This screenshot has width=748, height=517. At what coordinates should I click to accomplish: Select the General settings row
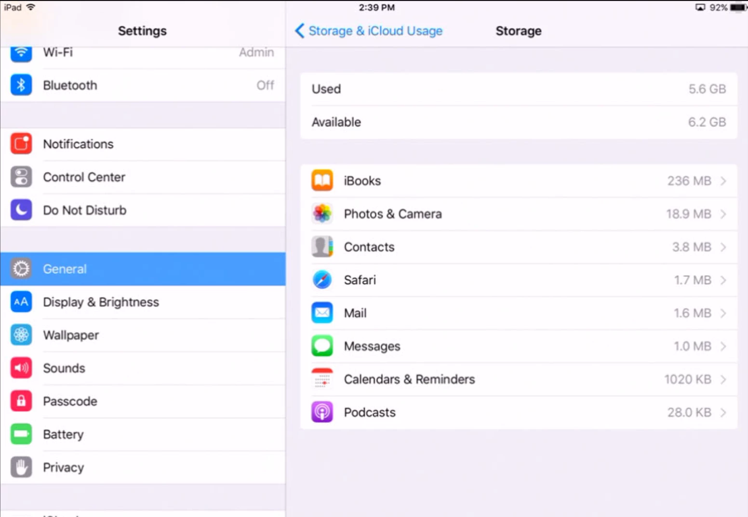(x=143, y=269)
